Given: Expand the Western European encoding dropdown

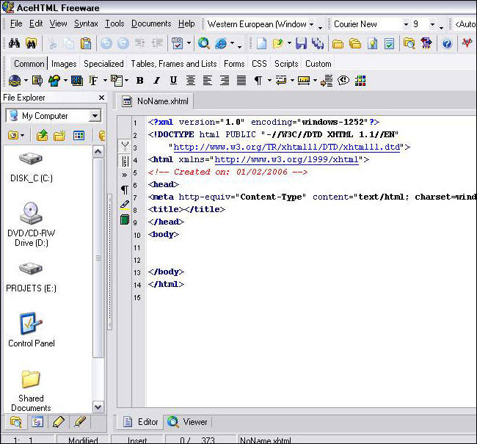Looking at the screenshot, I should 311,24.
